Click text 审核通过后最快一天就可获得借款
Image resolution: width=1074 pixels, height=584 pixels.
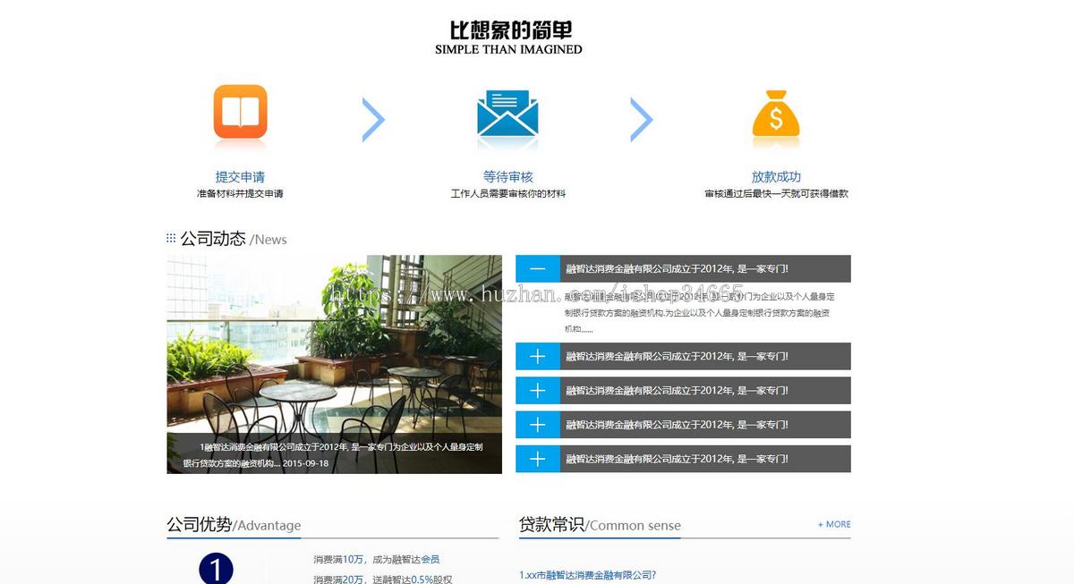pyautogui.click(x=776, y=193)
